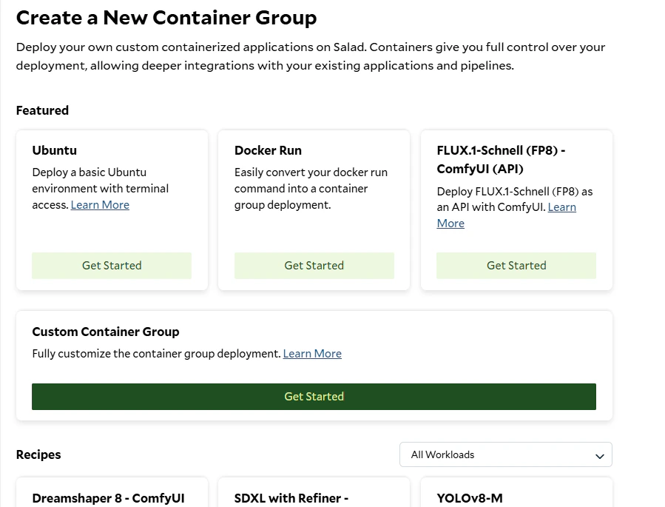Select the Ubuntu card title

point(55,150)
